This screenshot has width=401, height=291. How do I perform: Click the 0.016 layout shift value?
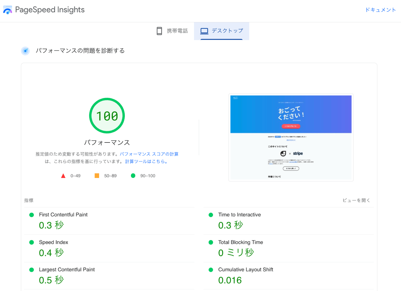coord(230,280)
